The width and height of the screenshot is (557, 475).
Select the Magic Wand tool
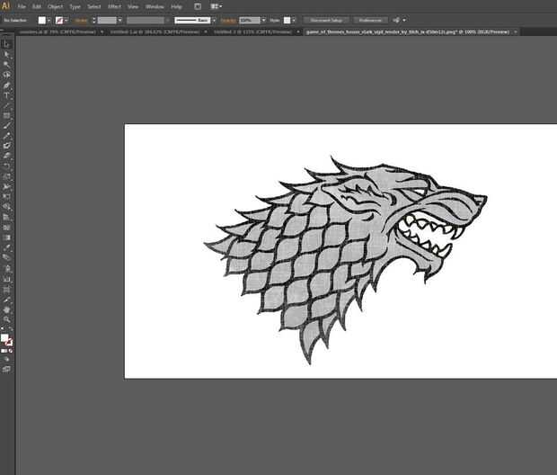(x=6, y=65)
